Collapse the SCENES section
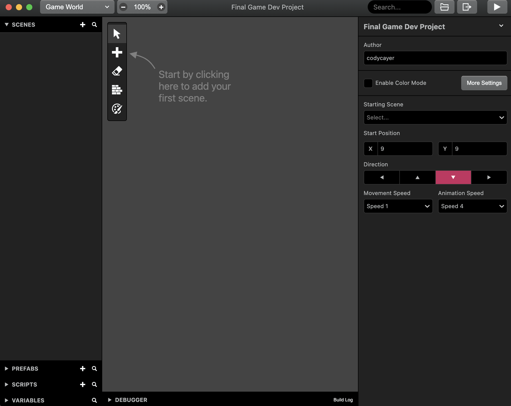The height and width of the screenshot is (406, 511). [x=7, y=25]
